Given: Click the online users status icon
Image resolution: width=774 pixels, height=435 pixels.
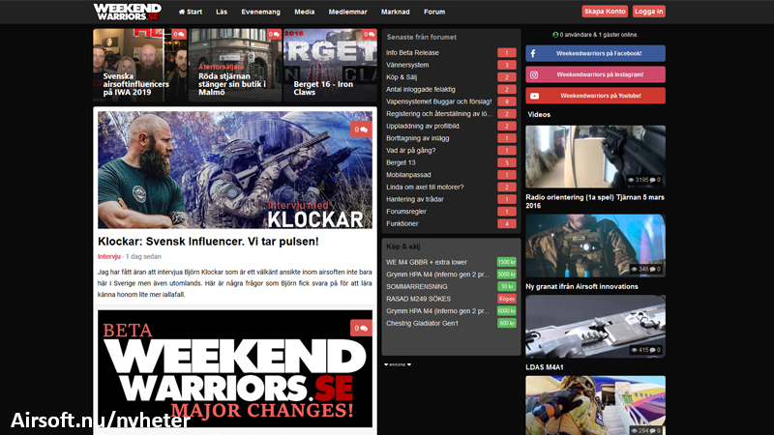Looking at the screenshot, I should (x=555, y=35).
